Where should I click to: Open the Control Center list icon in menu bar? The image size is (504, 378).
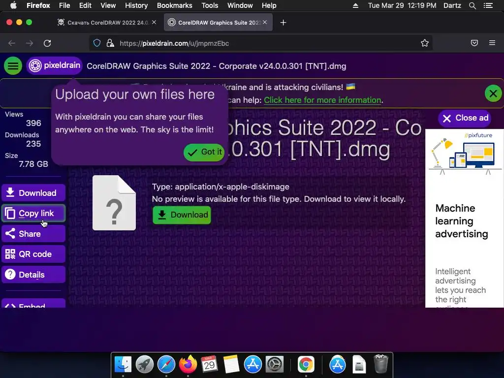[x=488, y=5]
